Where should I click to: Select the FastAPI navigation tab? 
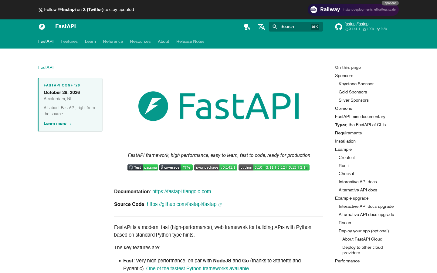pos(46,41)
